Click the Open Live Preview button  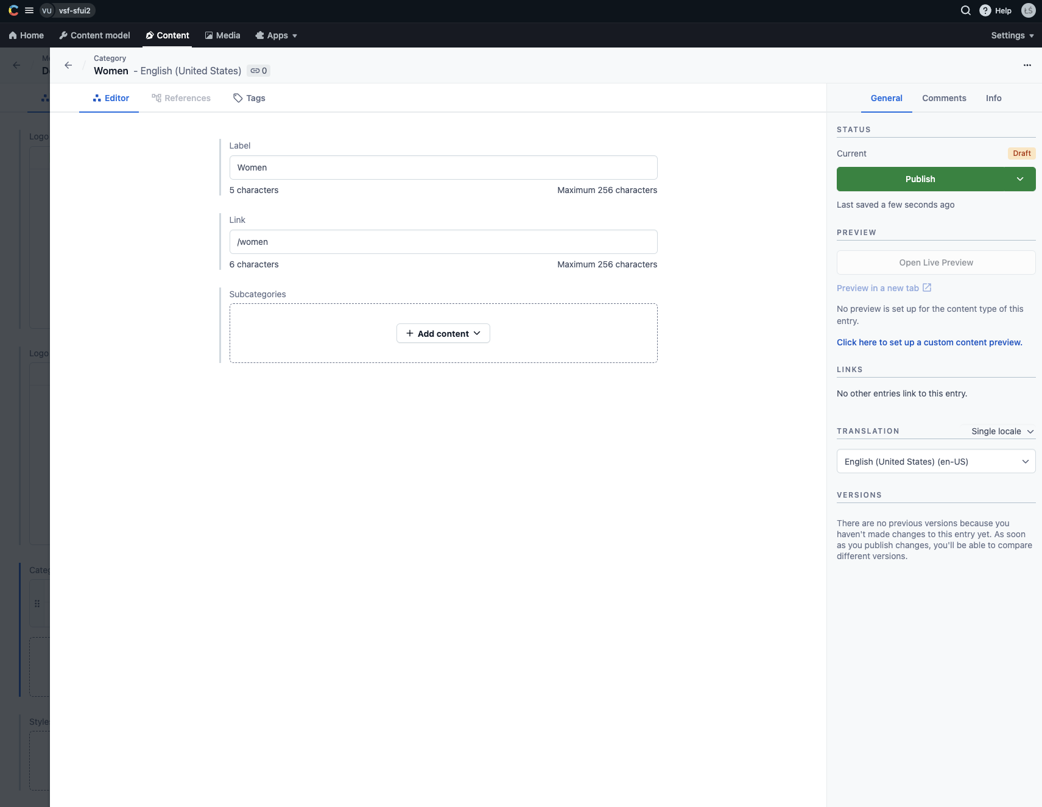coord(935,263)
